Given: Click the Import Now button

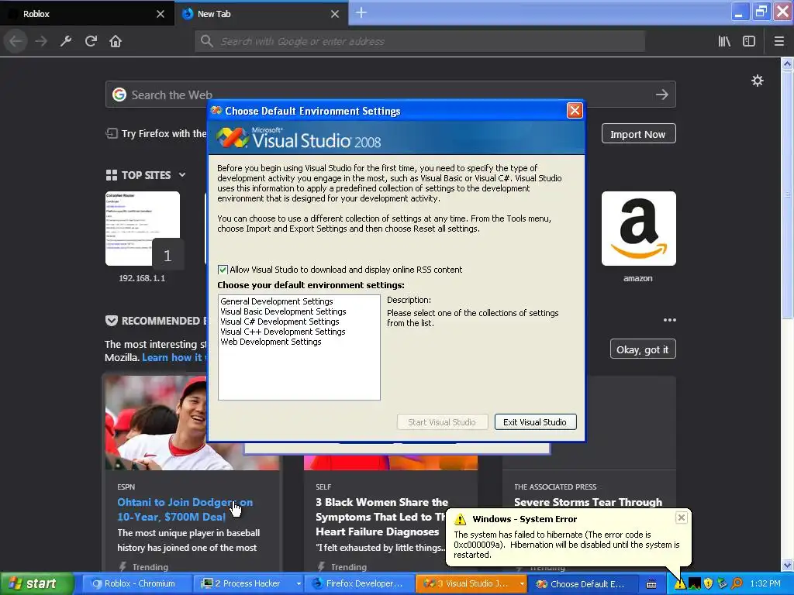Looking at the screenshot, I should [638, 134].
